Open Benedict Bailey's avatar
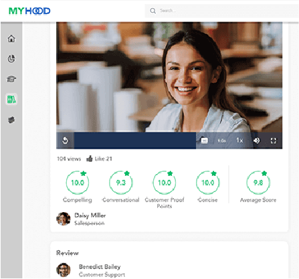Screen dimensions: 299x279 [x=64, y=270]
